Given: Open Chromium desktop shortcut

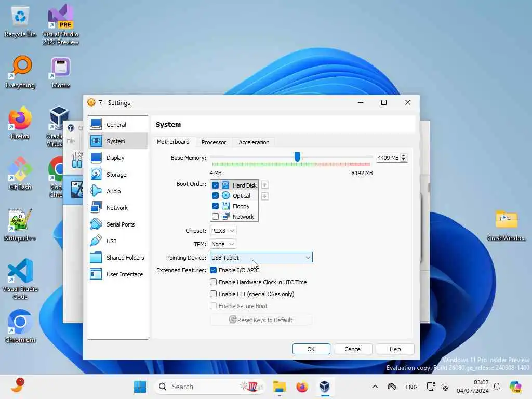Looking at the screenshot, I should [x=20, y=326].
